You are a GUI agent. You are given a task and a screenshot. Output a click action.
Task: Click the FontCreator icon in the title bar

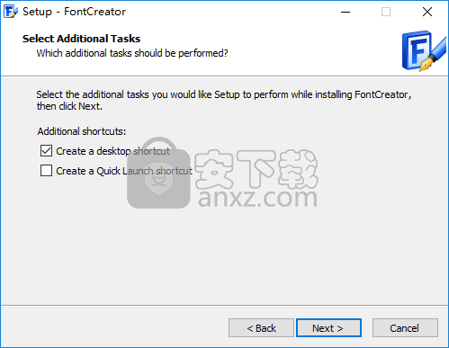[x=11, y=12]
